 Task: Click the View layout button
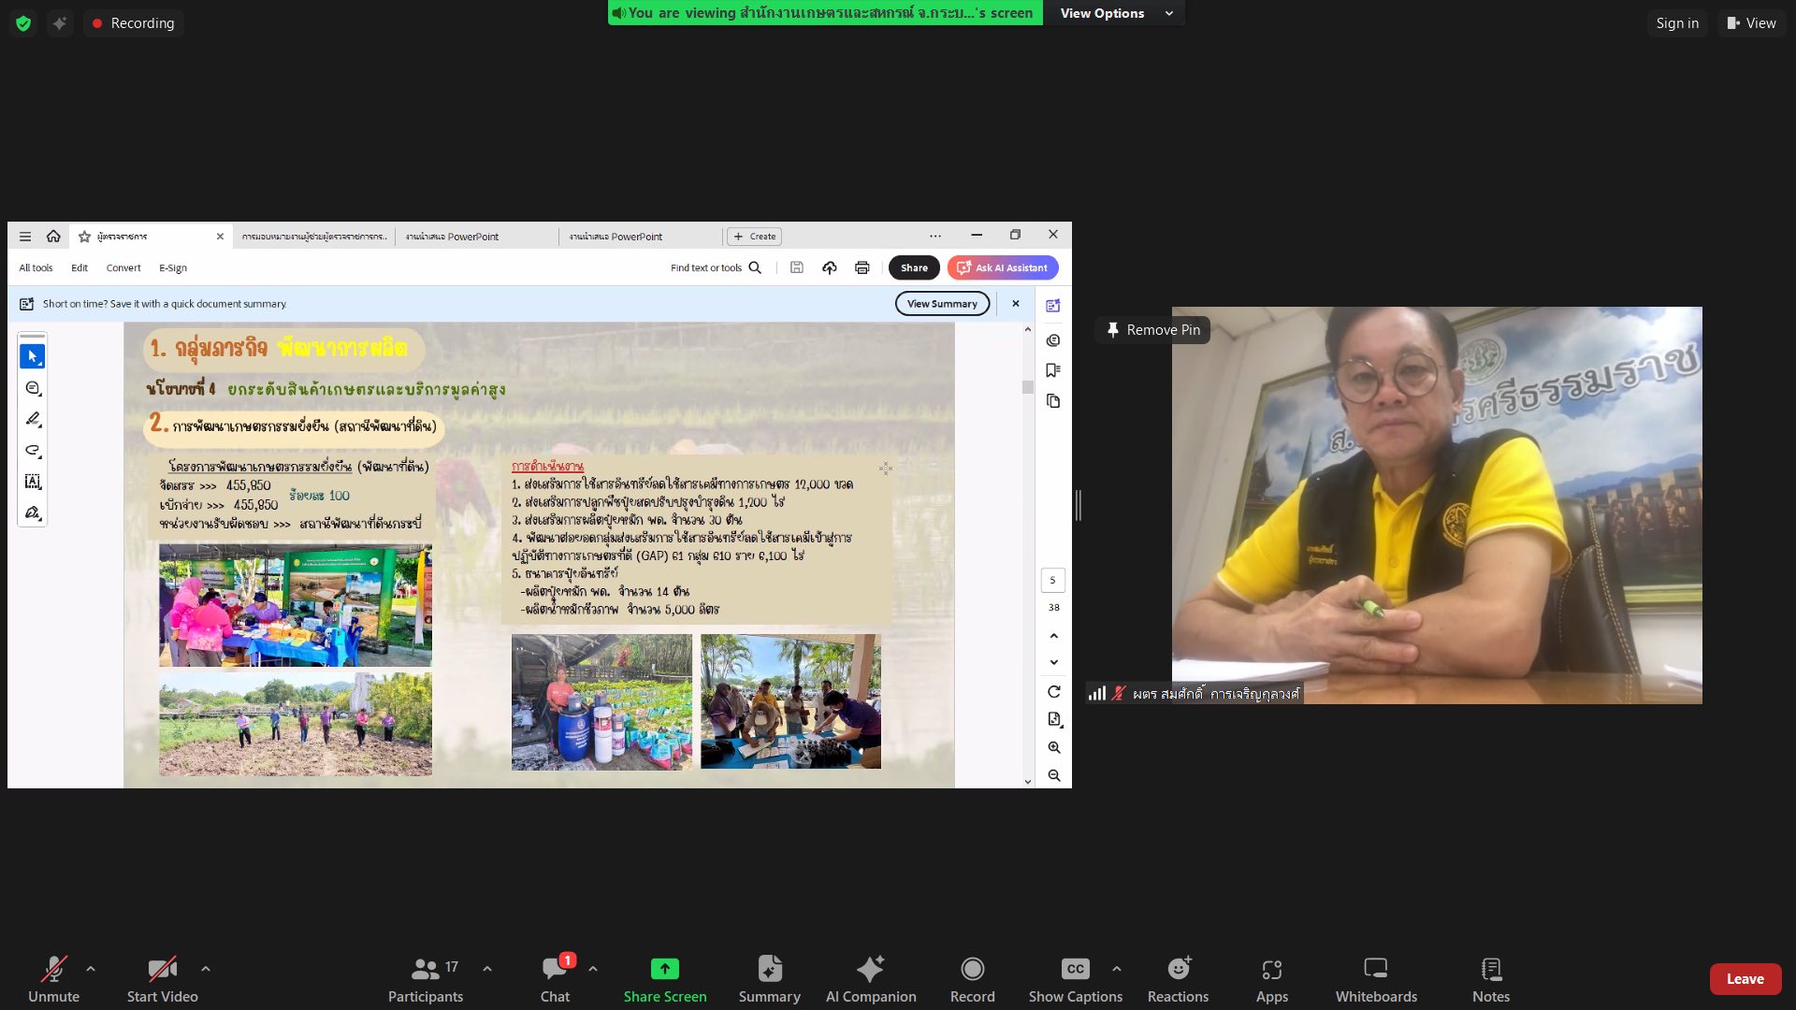1751,23
